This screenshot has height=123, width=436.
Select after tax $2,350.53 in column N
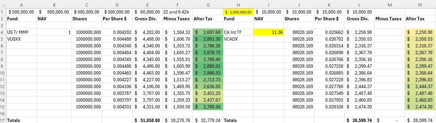pos(420,39)
